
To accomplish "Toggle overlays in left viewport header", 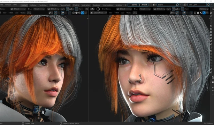I will 62,13.
